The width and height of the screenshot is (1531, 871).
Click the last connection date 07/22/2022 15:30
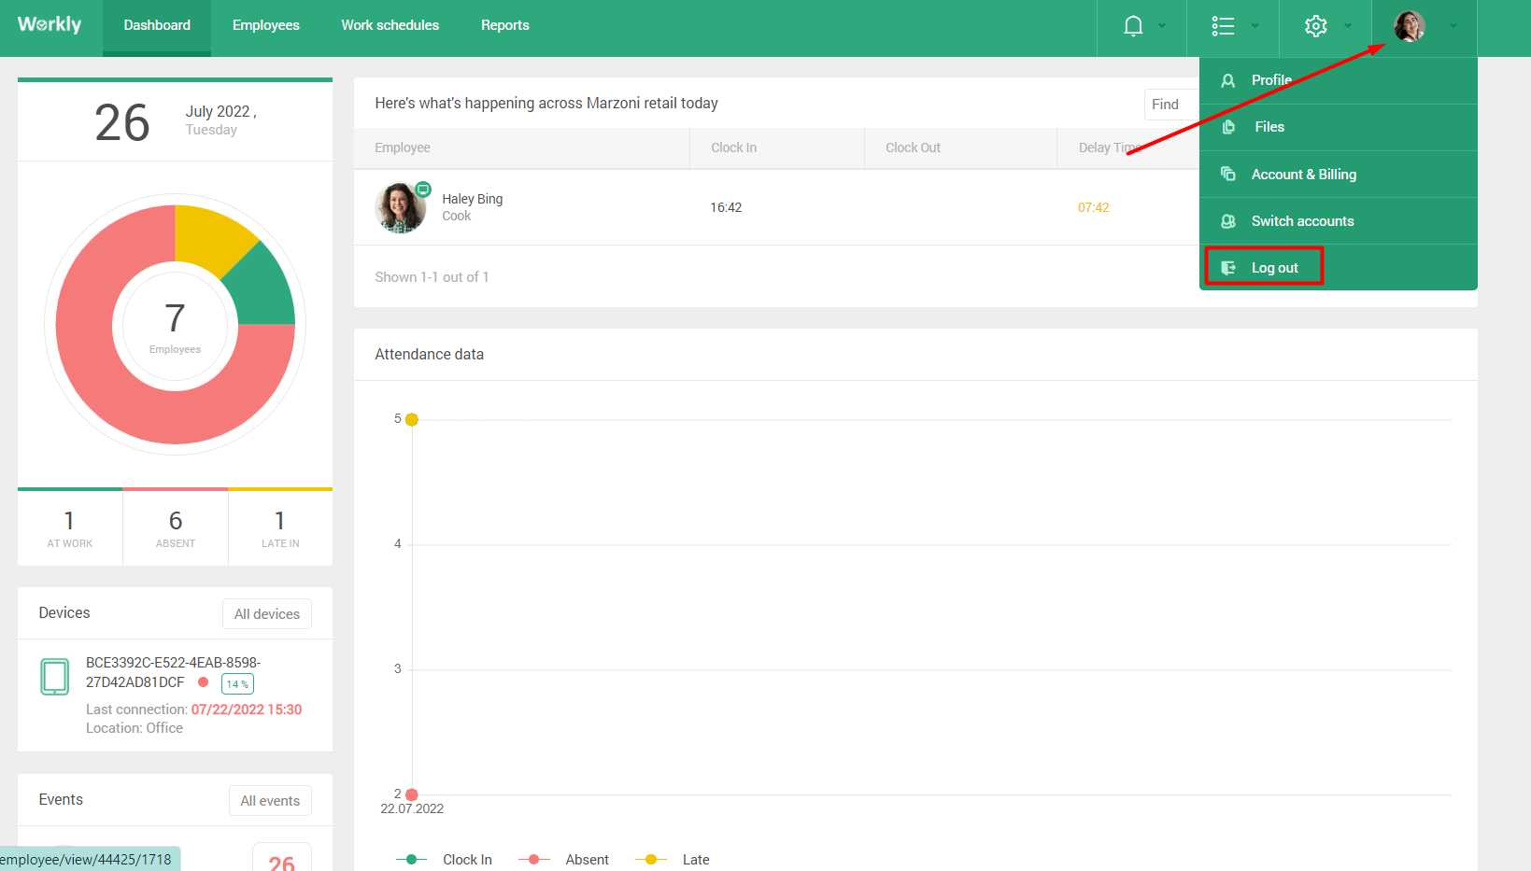[x=247, y=709]
